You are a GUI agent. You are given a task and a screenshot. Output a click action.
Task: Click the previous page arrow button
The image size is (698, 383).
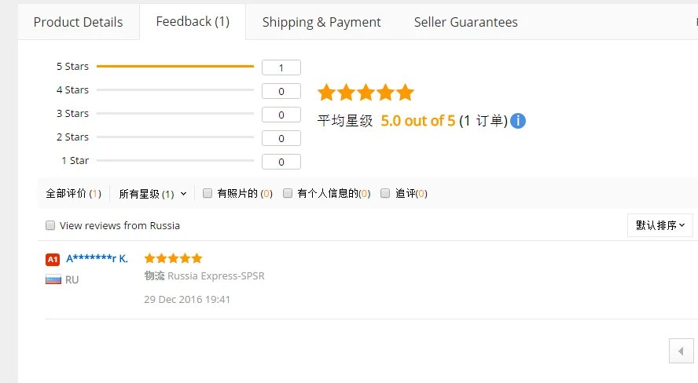(x=681, y=351)
